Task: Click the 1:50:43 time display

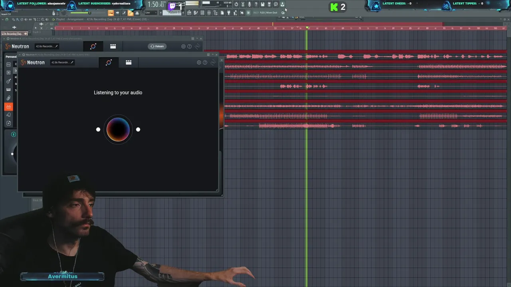Action: pos(156,4)
